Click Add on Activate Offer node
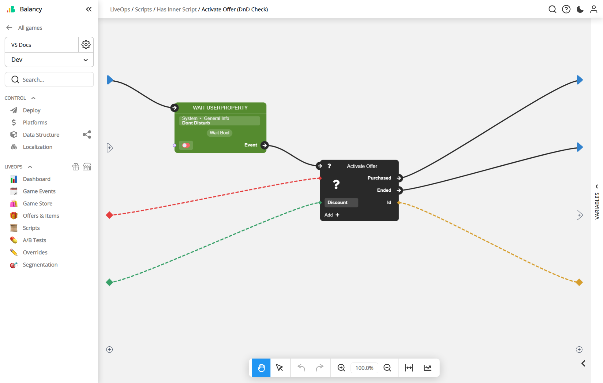The image size is (603, 383). 332,215
